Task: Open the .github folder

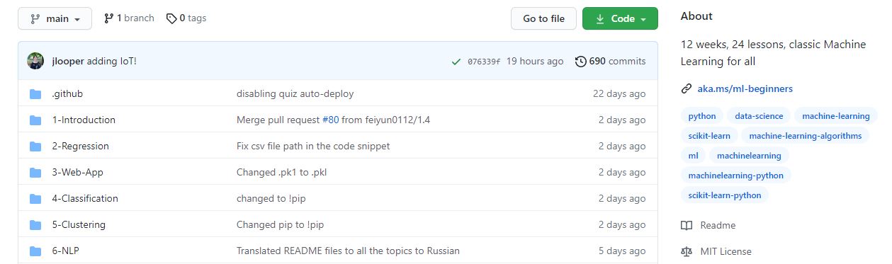Action: (67, 94)
